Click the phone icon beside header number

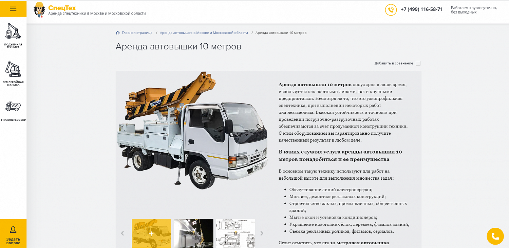click(x=391, y=10)
